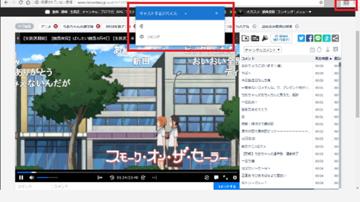Select comment row 今日誕生日なんだ俺
The image size is (360, 202).
click(x=290, y=80)
